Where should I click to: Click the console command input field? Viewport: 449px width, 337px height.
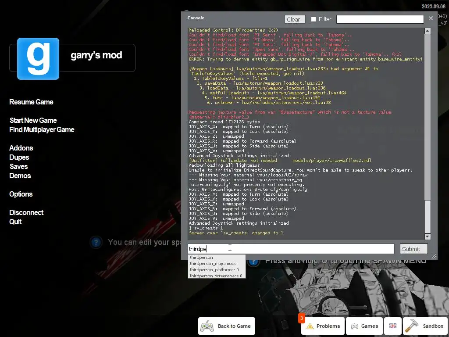tap(291, 249)
